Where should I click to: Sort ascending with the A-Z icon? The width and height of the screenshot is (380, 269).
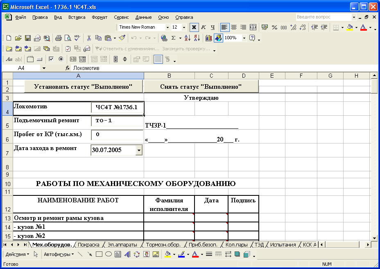tap(187, 38)
